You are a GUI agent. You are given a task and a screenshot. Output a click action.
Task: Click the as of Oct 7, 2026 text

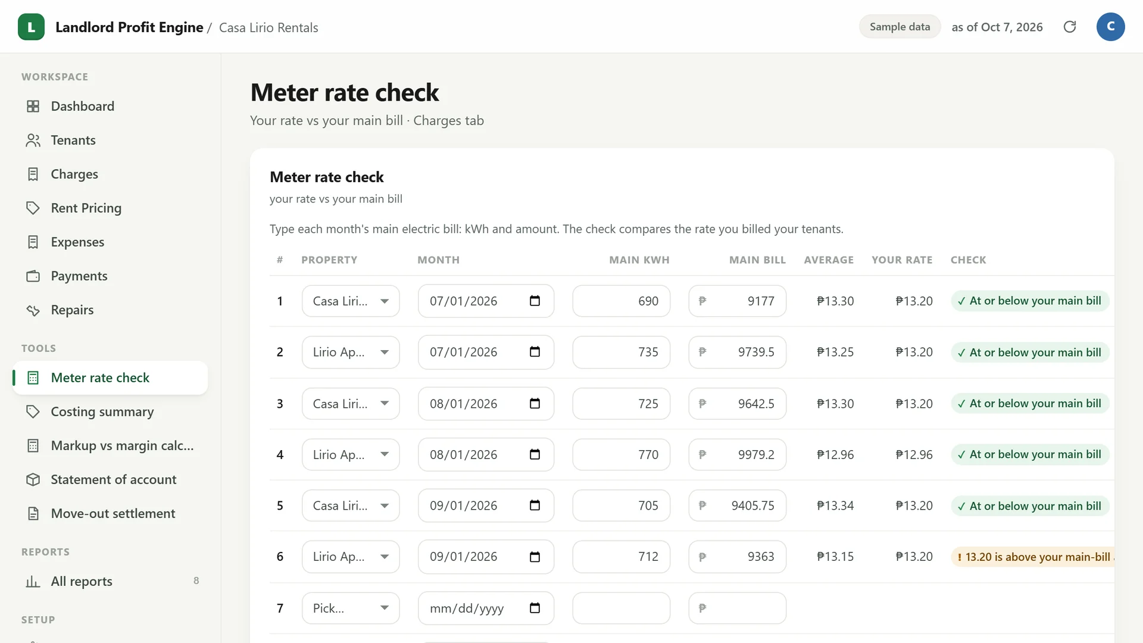[997, 27]
